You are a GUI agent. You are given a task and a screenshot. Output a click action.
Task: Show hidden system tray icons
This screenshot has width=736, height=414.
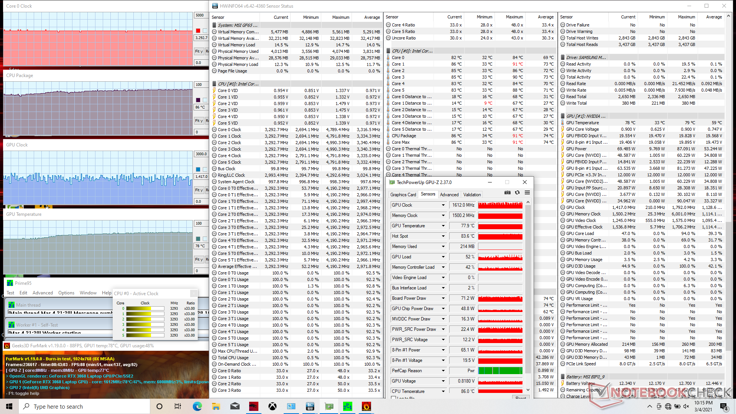pos(649,406)
